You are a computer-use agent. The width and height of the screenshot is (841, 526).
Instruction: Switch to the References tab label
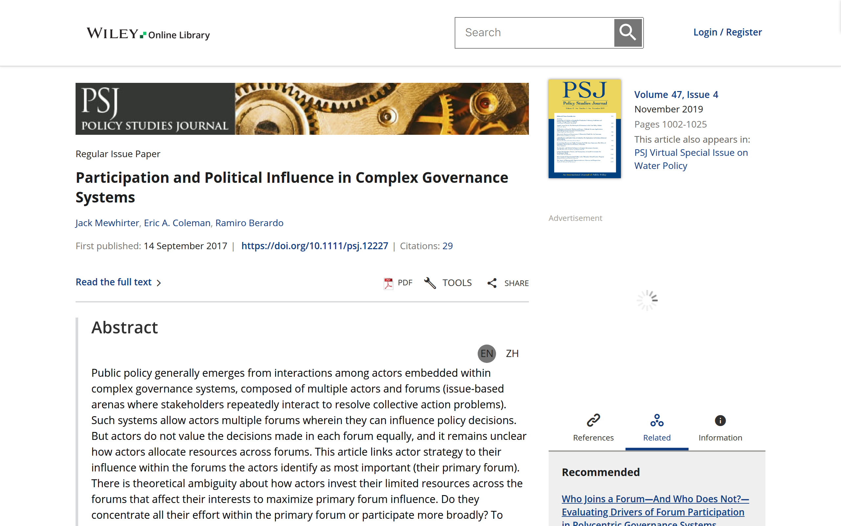pyautogui.click(x=593, y=438)
